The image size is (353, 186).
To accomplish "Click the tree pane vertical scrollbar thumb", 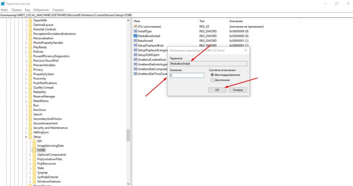I will (x=128, y=135).
